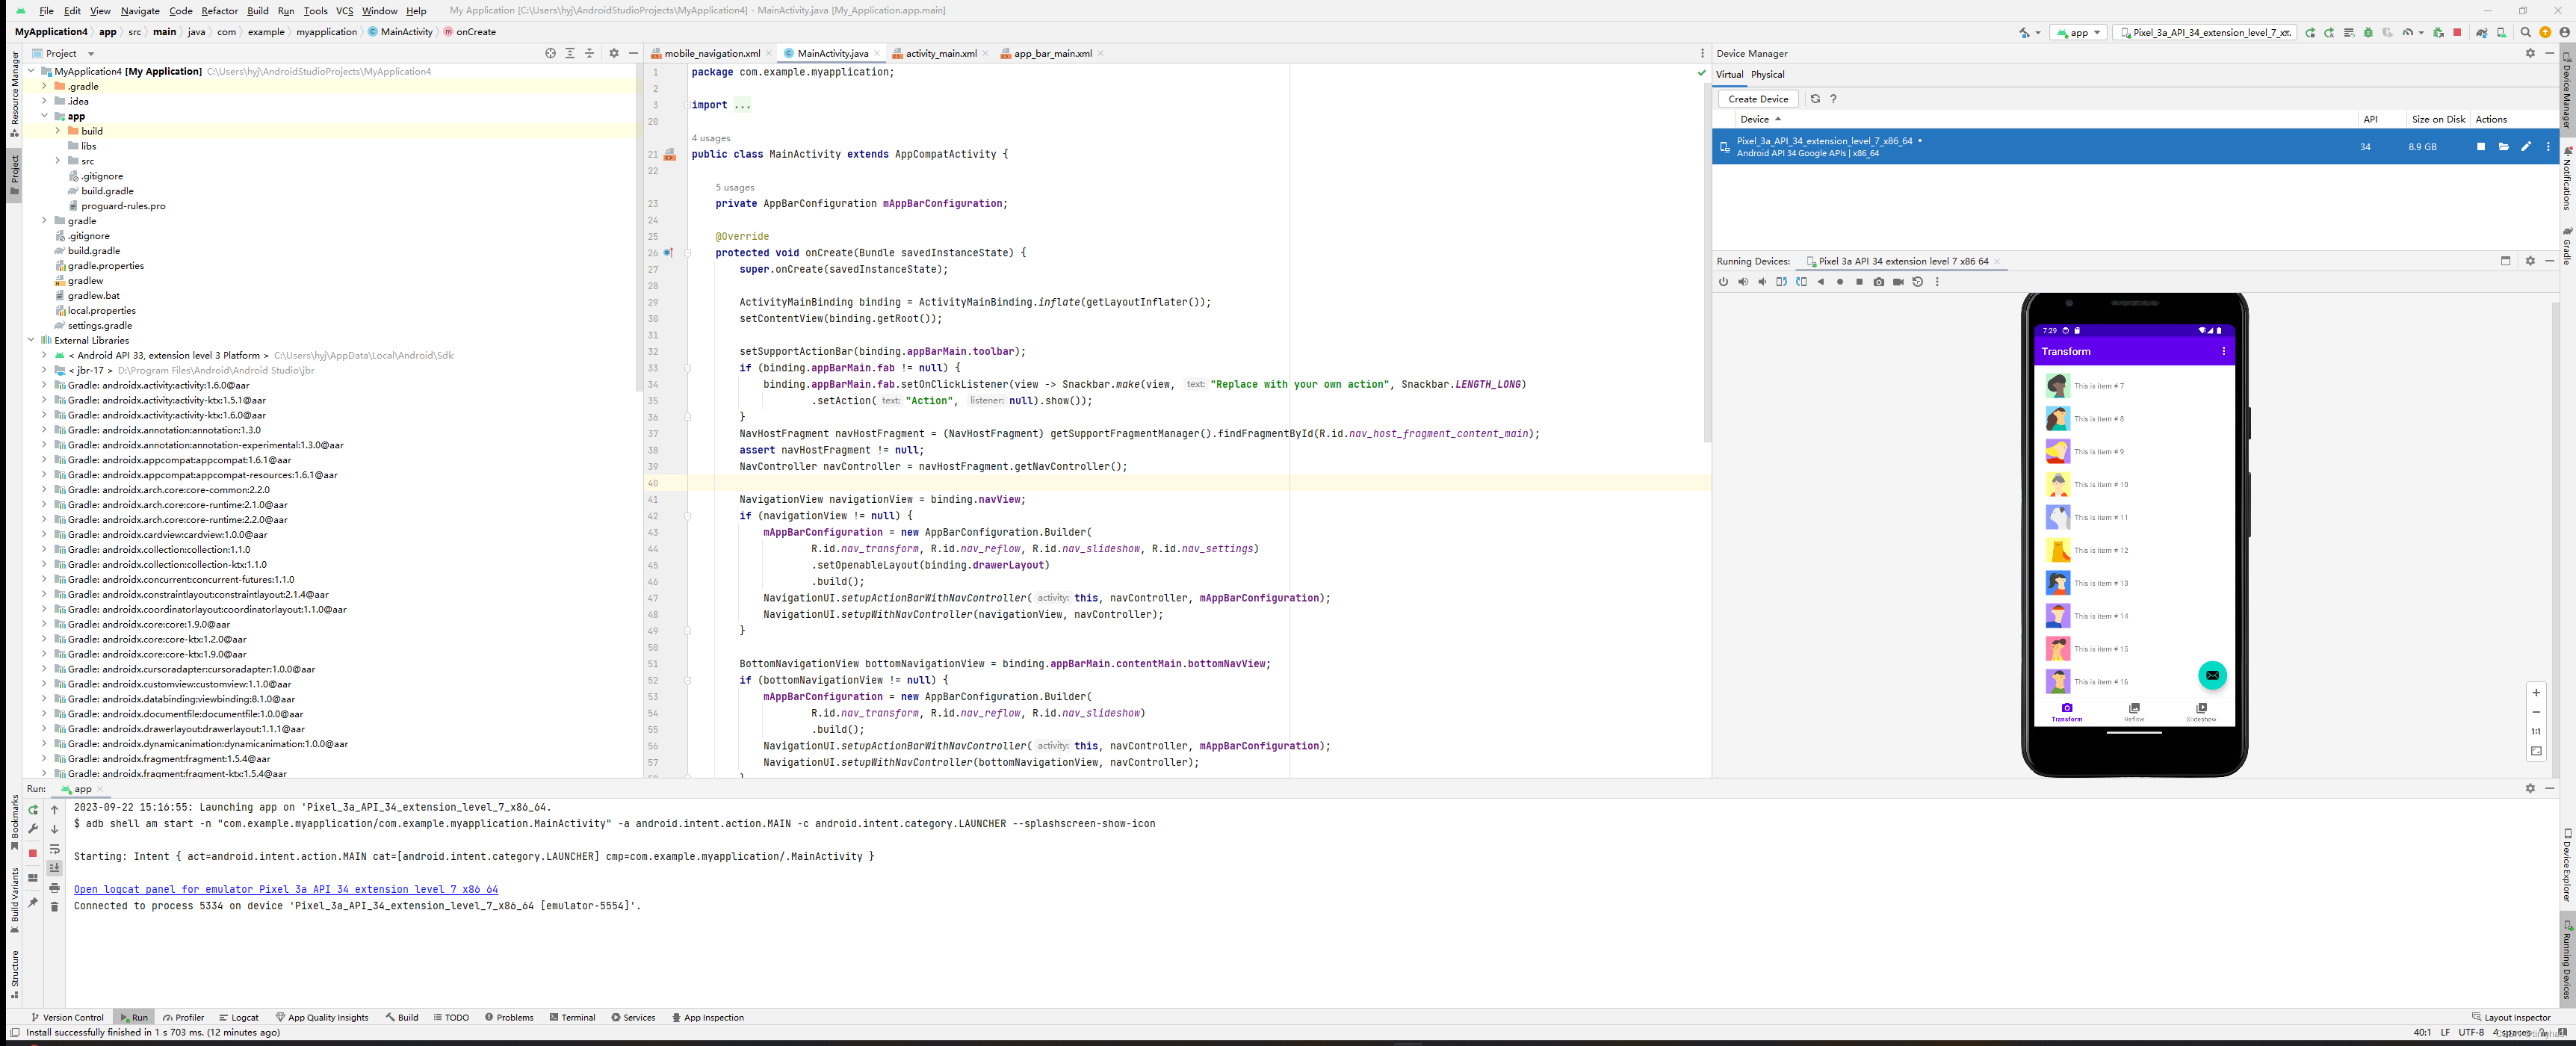Toggle soft-wrap in the Run console
This screenshot has height=1046, width=2576.
[x=55, y=849]
